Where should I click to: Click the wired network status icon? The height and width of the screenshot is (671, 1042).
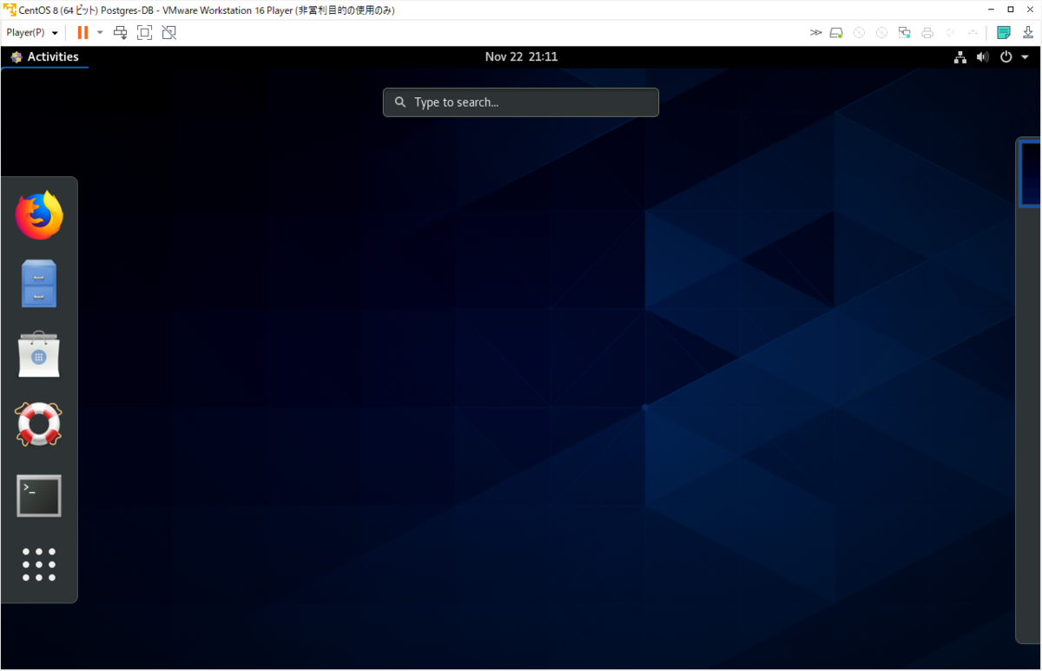point(960,57)
